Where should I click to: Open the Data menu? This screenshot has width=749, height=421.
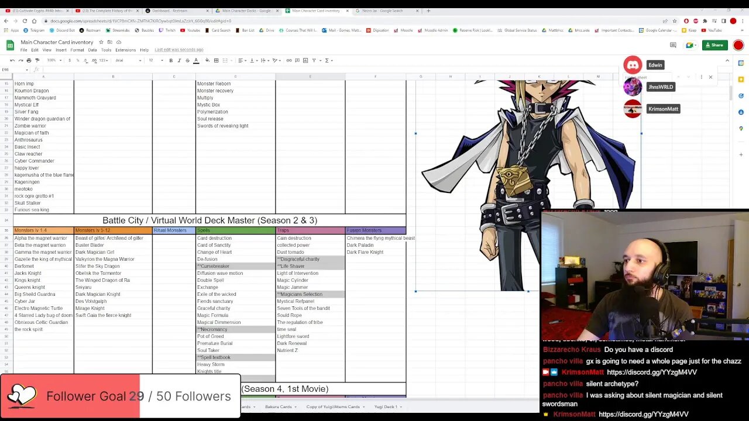(x=92, y=50)
